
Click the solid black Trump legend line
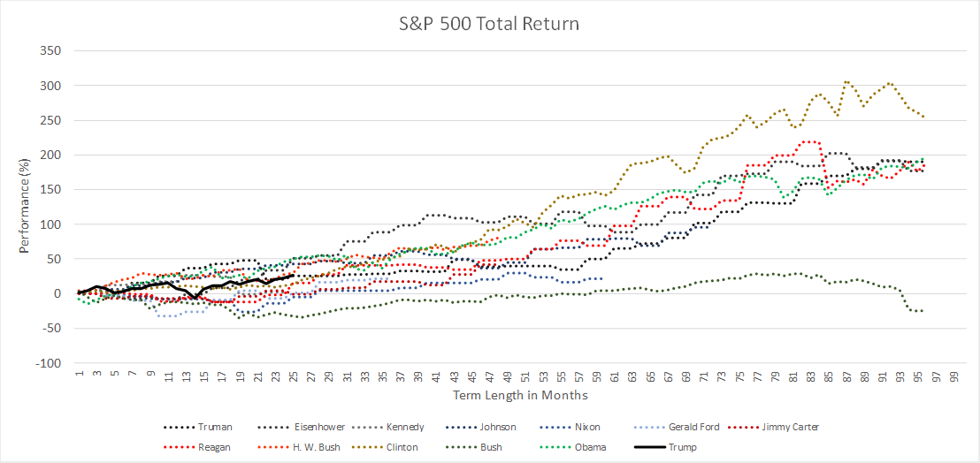(649, 447)
